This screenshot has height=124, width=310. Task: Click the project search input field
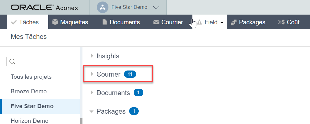(x=40, y=61)
